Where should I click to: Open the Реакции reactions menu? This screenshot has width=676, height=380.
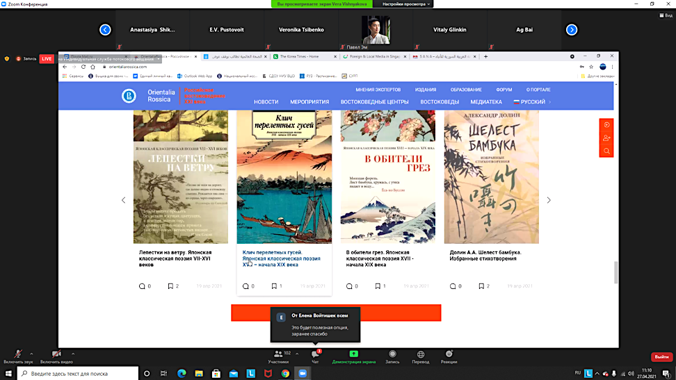coord(449,355)
